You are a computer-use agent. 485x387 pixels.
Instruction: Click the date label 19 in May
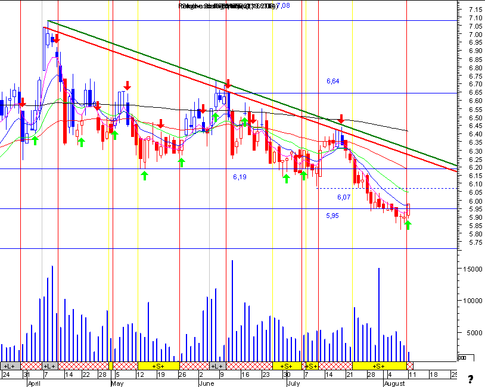click(161, 374)
